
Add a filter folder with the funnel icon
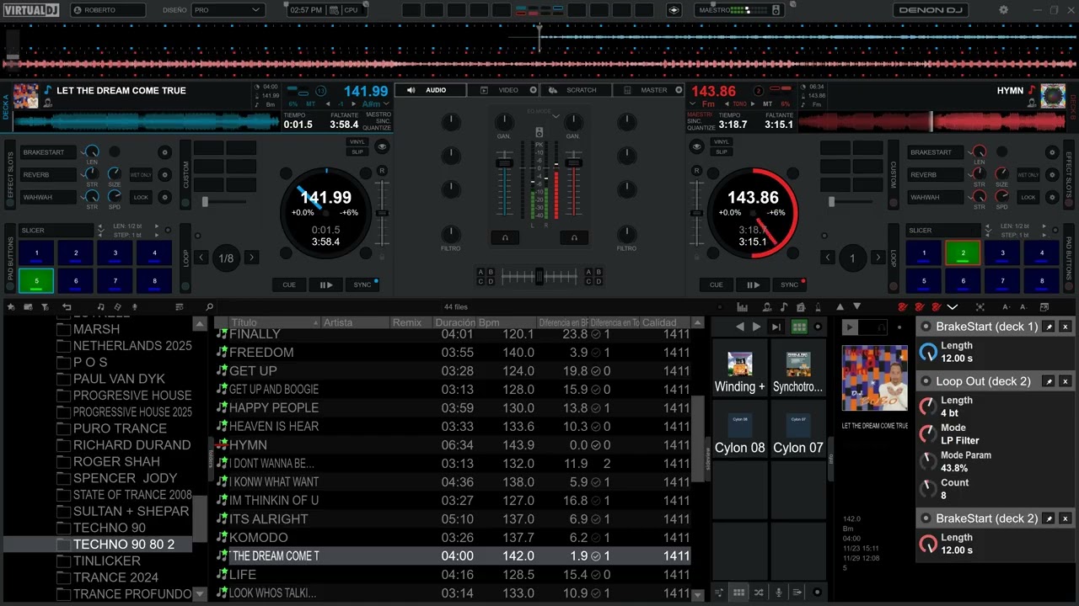pos(45,307)
